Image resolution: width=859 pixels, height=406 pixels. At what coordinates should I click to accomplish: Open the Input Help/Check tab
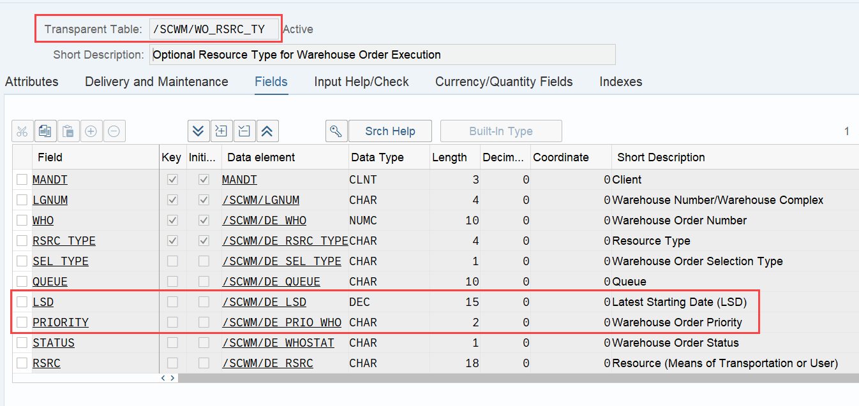[361, 82]
